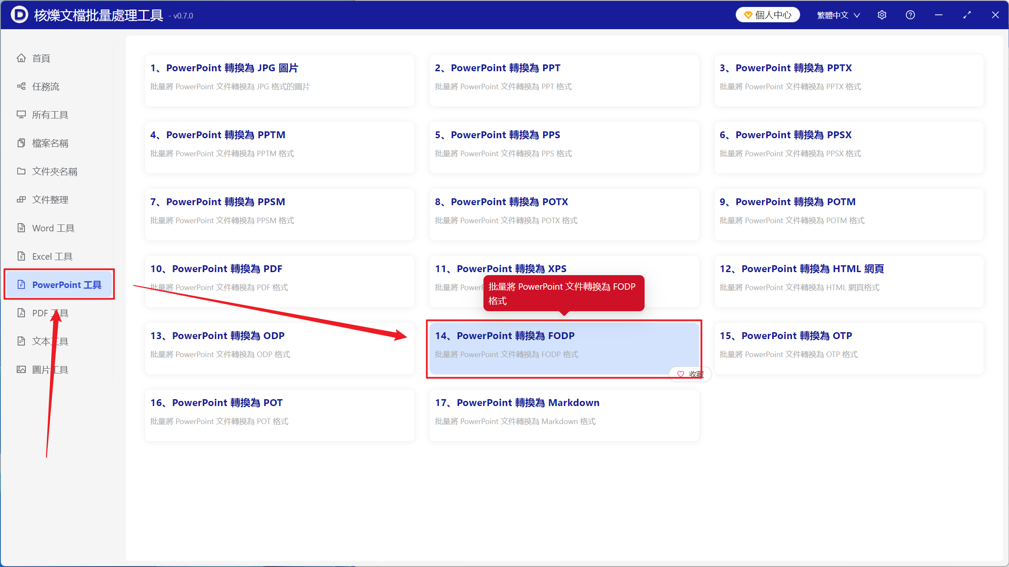Open PowerPoint 轉換為 JPG 圖片 tool

click(280, 80)
